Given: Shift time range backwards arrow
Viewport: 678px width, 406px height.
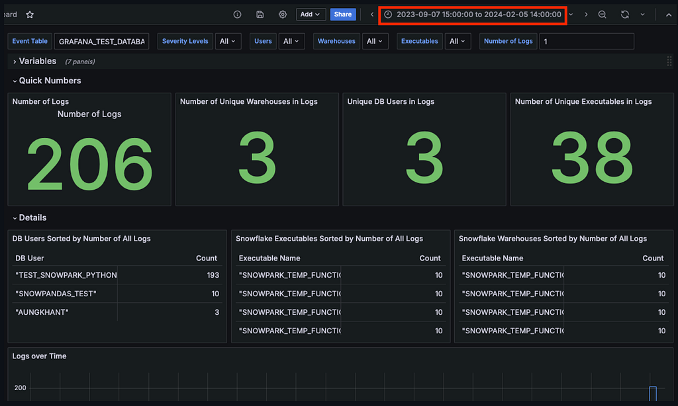Looking at the screenshot, I should [372, 15].
